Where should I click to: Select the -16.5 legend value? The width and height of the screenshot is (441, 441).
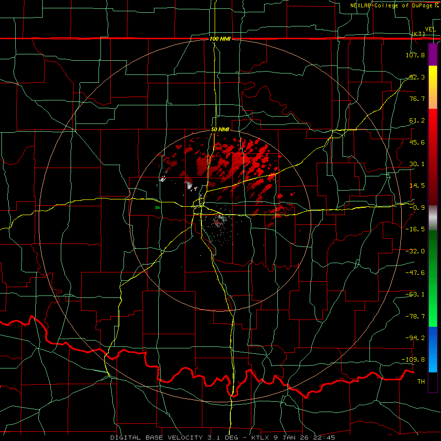415,229
